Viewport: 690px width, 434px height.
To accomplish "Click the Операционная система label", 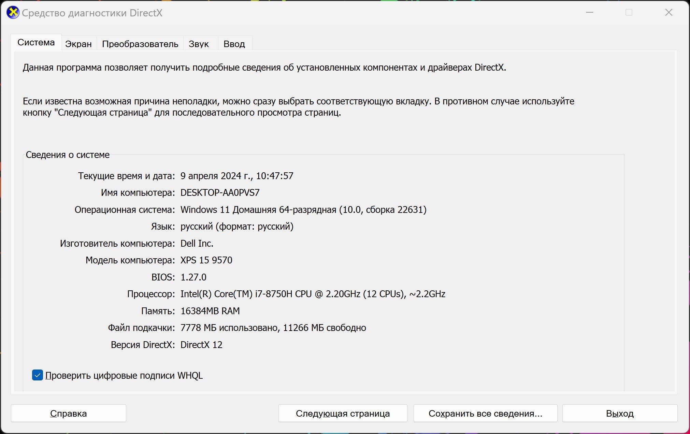I will click(125, 209).
